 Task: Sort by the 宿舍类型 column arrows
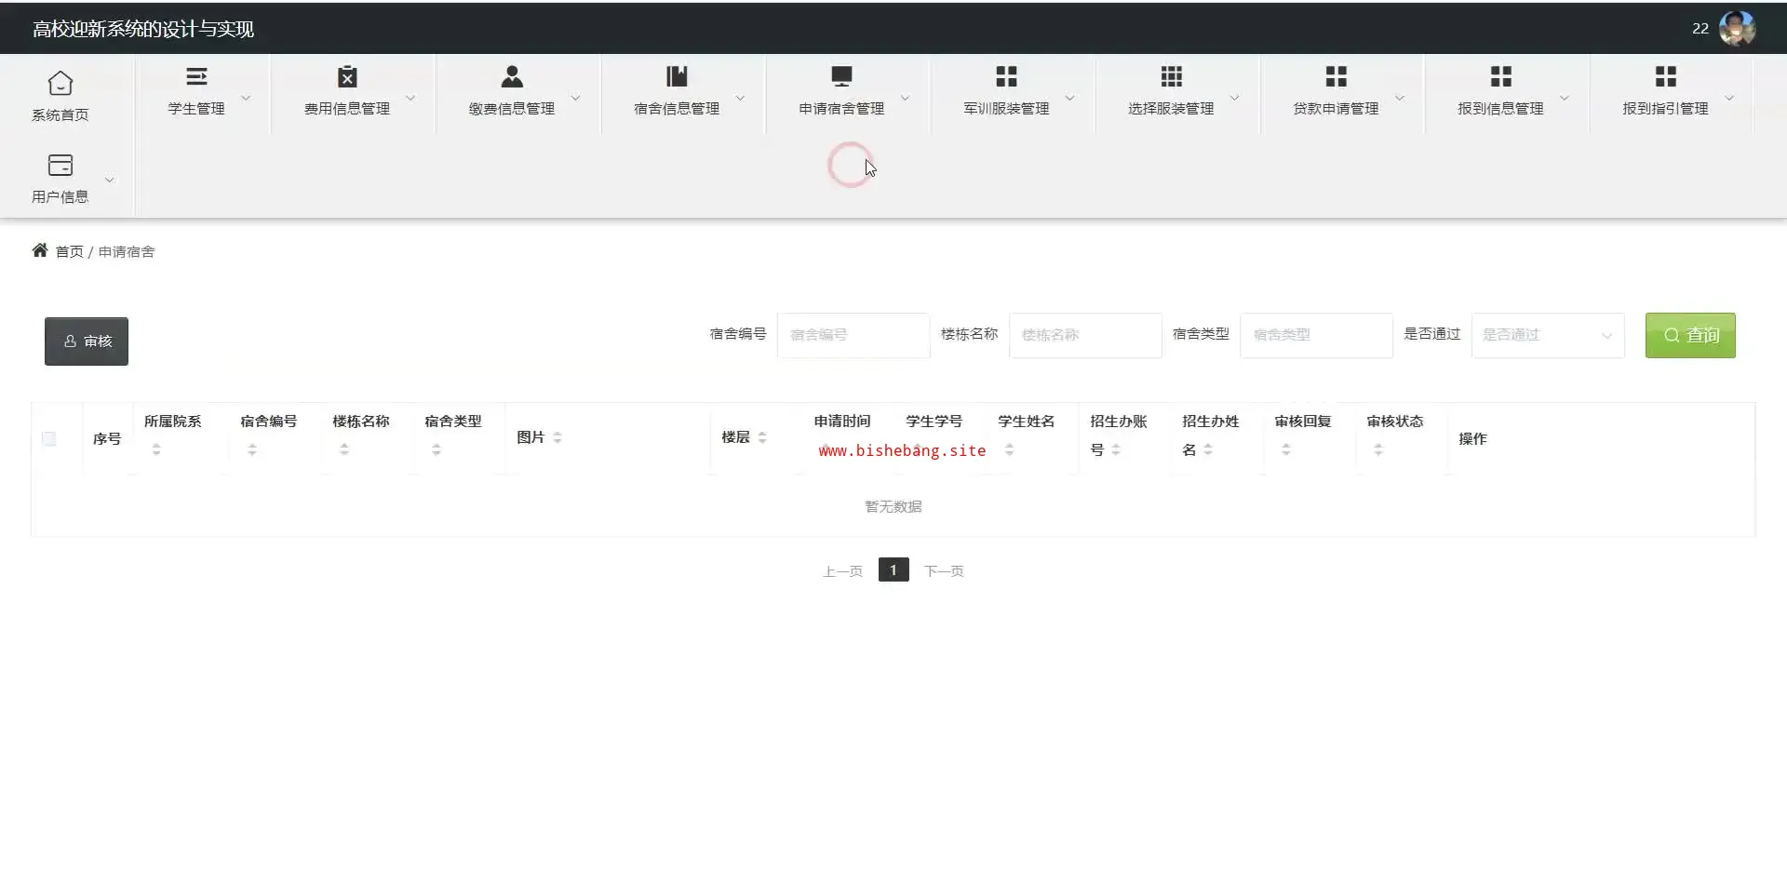pos(437,449)
